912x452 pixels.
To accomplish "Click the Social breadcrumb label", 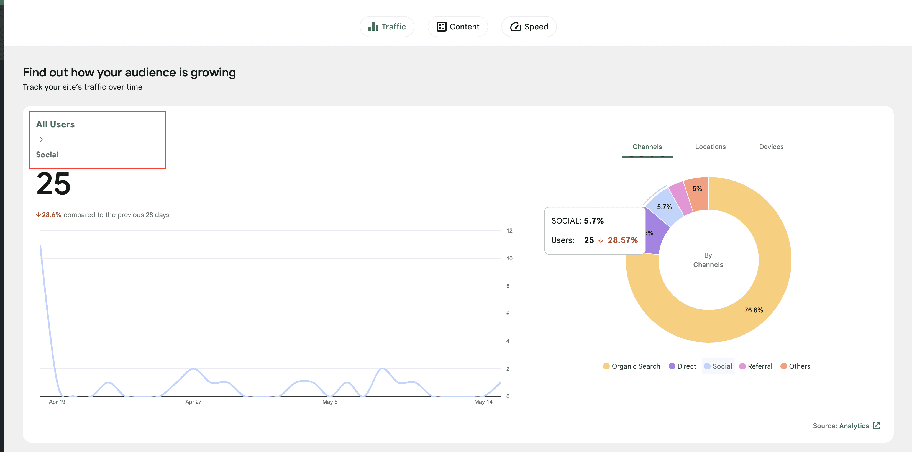I will pos(47,155).
